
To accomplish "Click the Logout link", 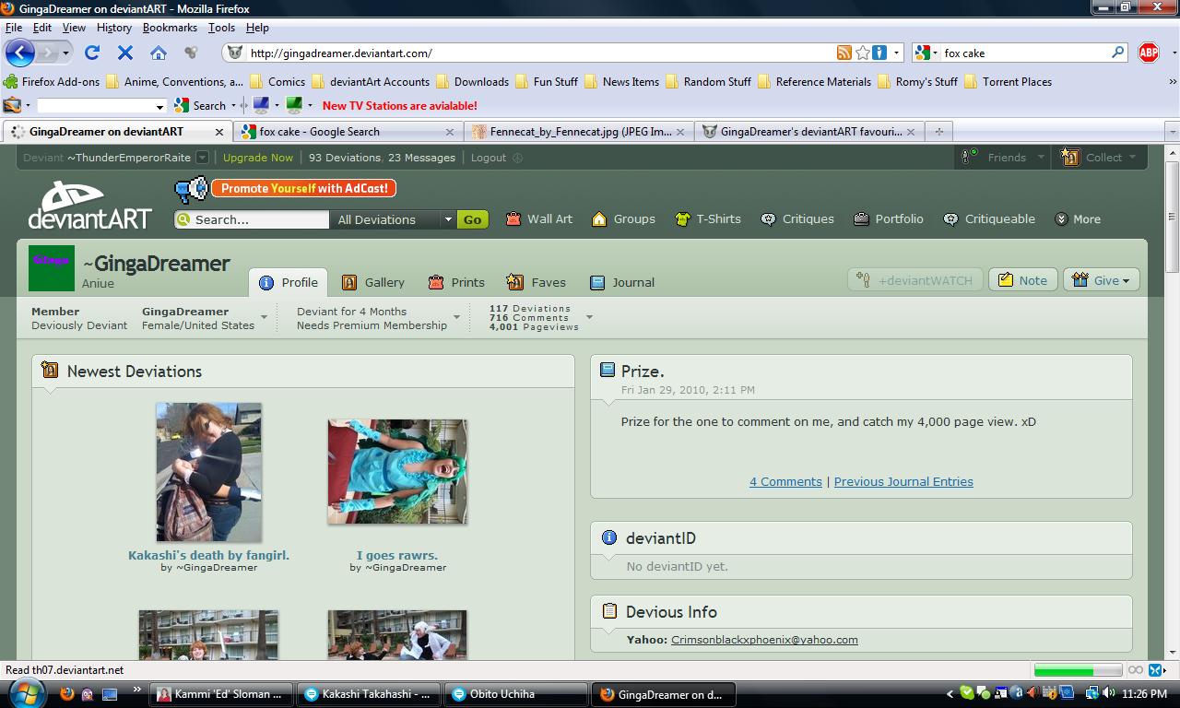I will click(489, 158).
